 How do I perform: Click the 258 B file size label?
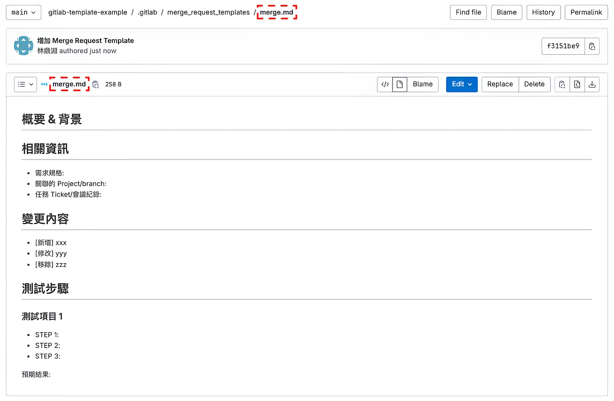click(x=113, y=84)
